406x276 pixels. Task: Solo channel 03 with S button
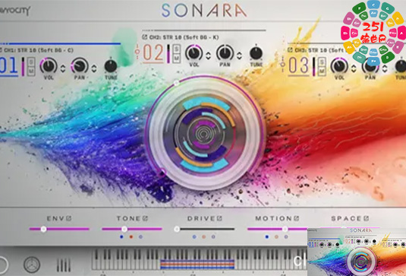click(x=322, y=62)
